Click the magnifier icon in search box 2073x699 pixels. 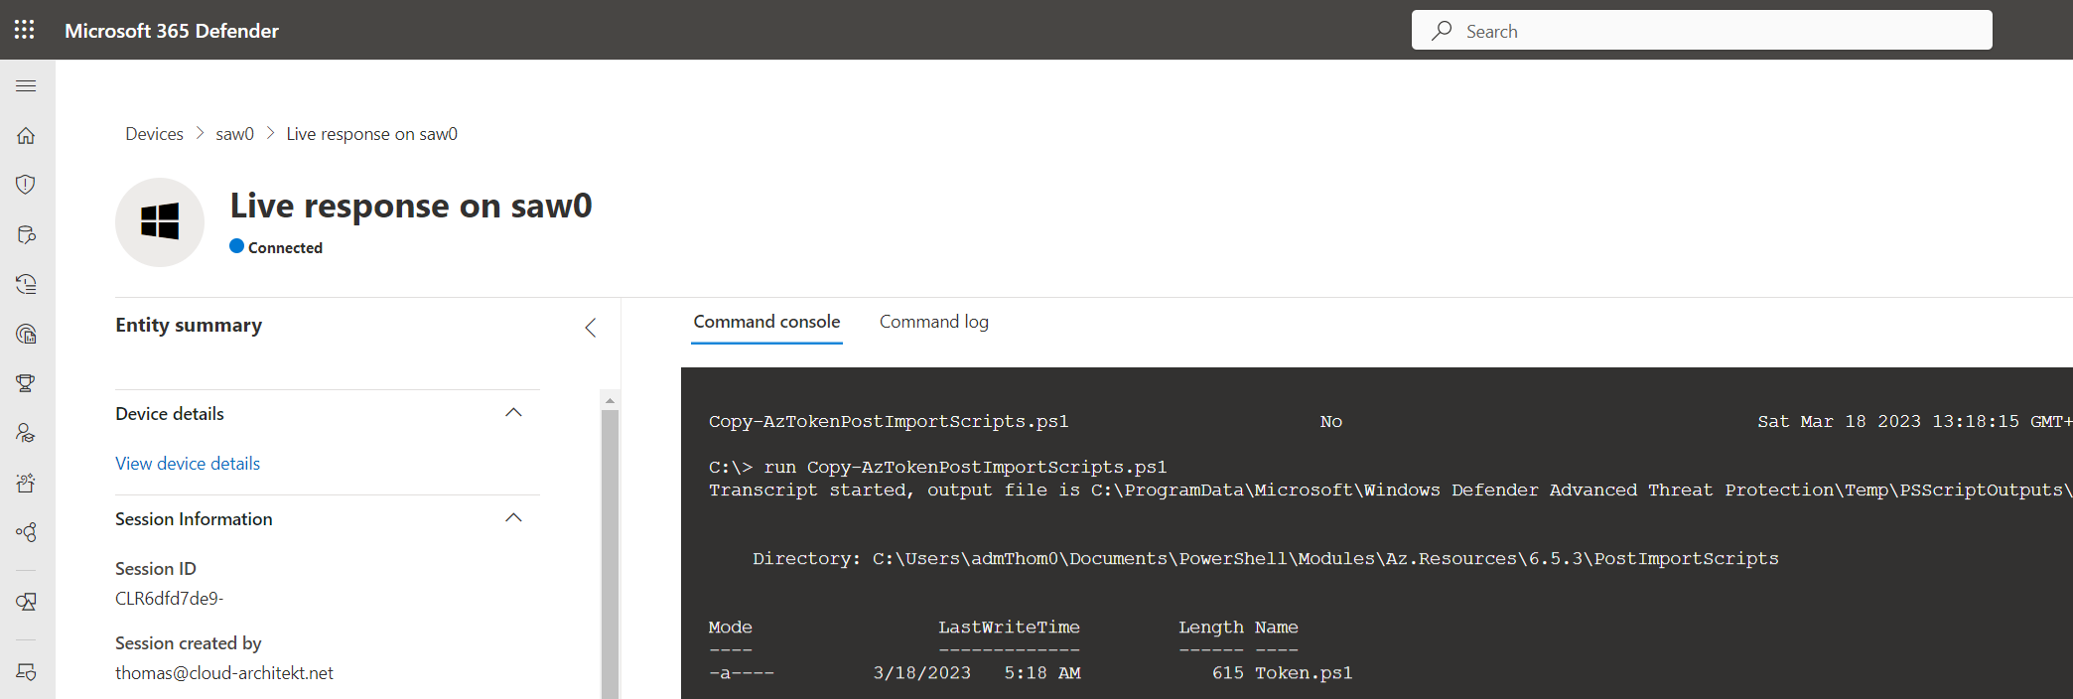[x=1442, y=31]
